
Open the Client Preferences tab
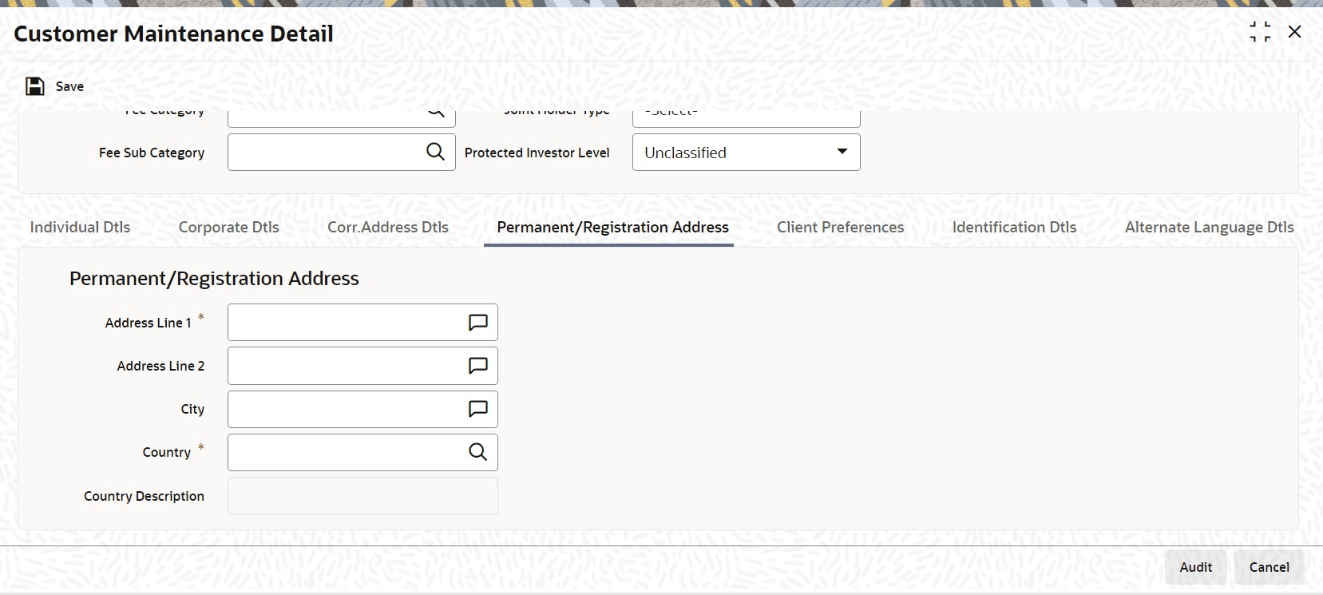841,227
